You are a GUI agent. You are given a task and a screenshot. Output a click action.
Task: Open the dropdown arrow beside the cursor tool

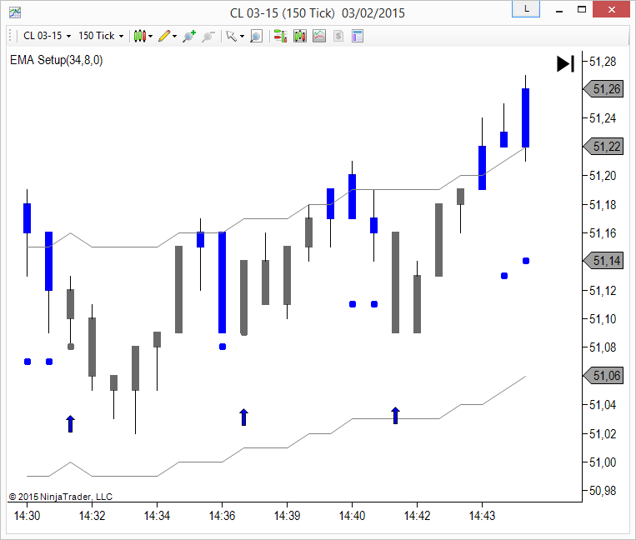[x=243, y=36]
